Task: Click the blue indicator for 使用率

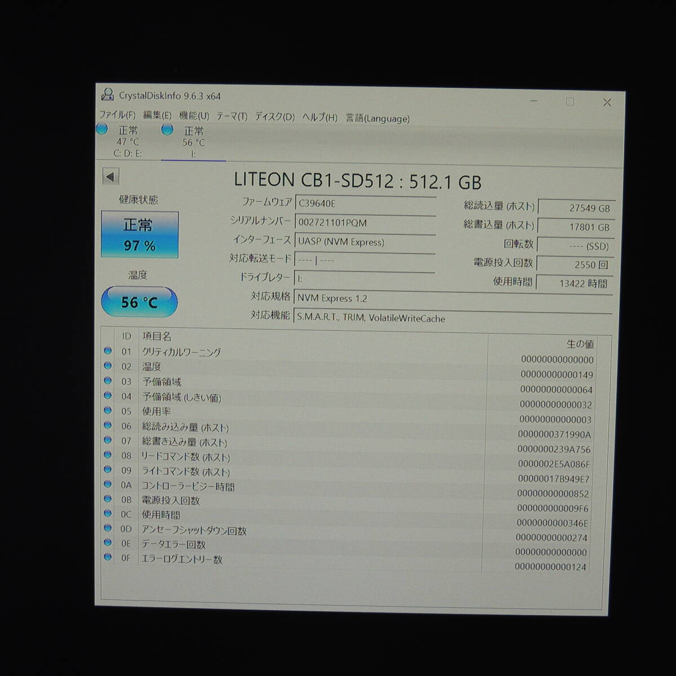Action: click(108, 412)
